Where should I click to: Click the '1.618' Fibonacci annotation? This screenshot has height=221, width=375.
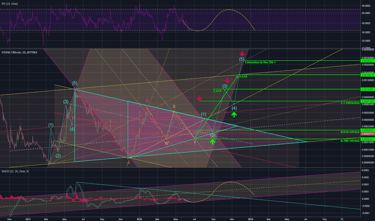[217, 91]
